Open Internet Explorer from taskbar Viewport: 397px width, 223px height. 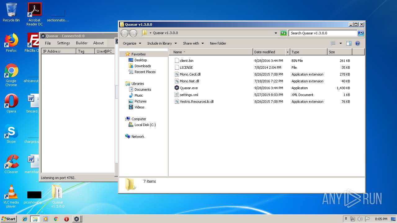pyautogui.click(x=25, y=219)
